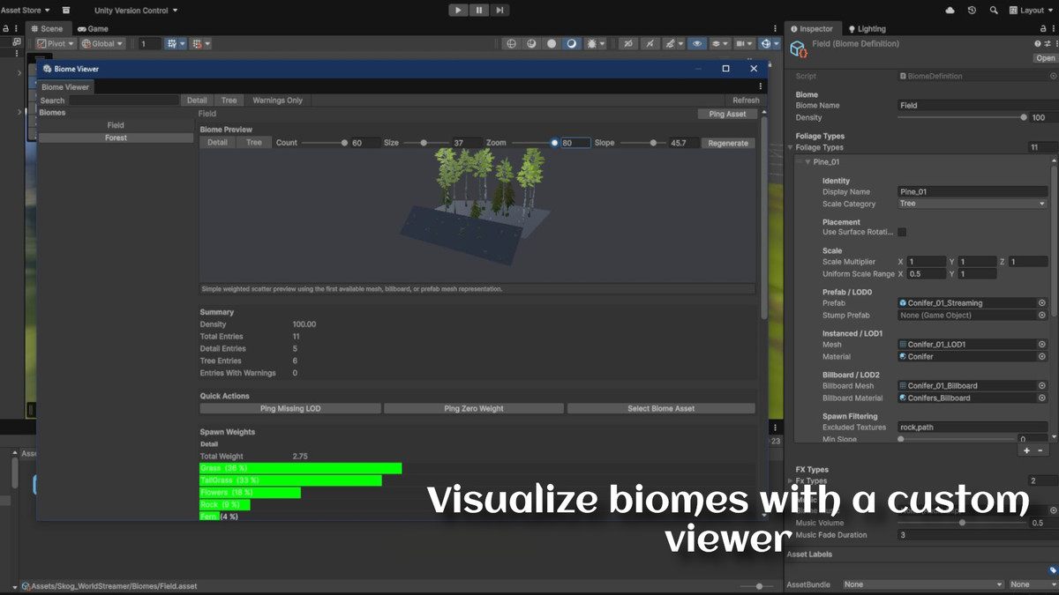Open the Asset Store dropdown
Image resolution: width=1059 pixels, height=595 pixels.
coord(25,10)
